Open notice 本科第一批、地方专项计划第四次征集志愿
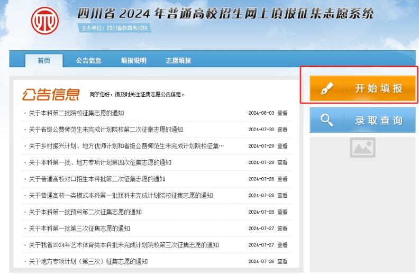Screen dimensions: 419x274 pyautogui.click(x=100, y=162)
